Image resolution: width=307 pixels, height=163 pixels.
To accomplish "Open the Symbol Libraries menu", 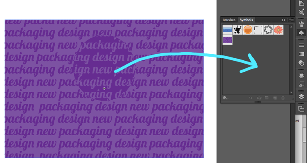I will pyautogui.click(x=226, y=98).
